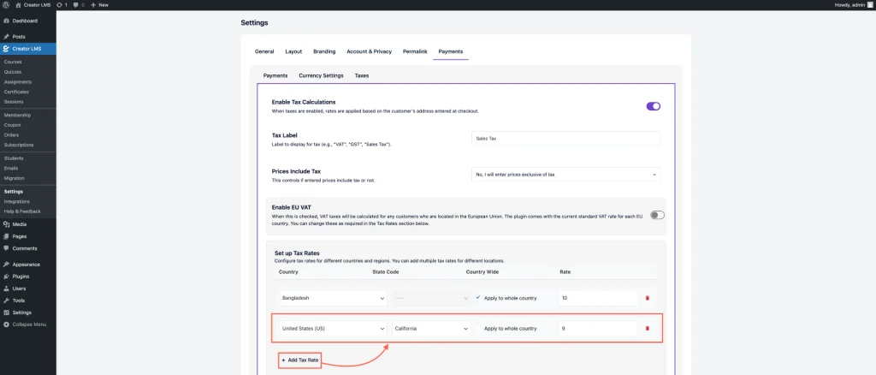Click the WordPress logo icon in admin bar
The image size is (876, 375).
point(6,4)
